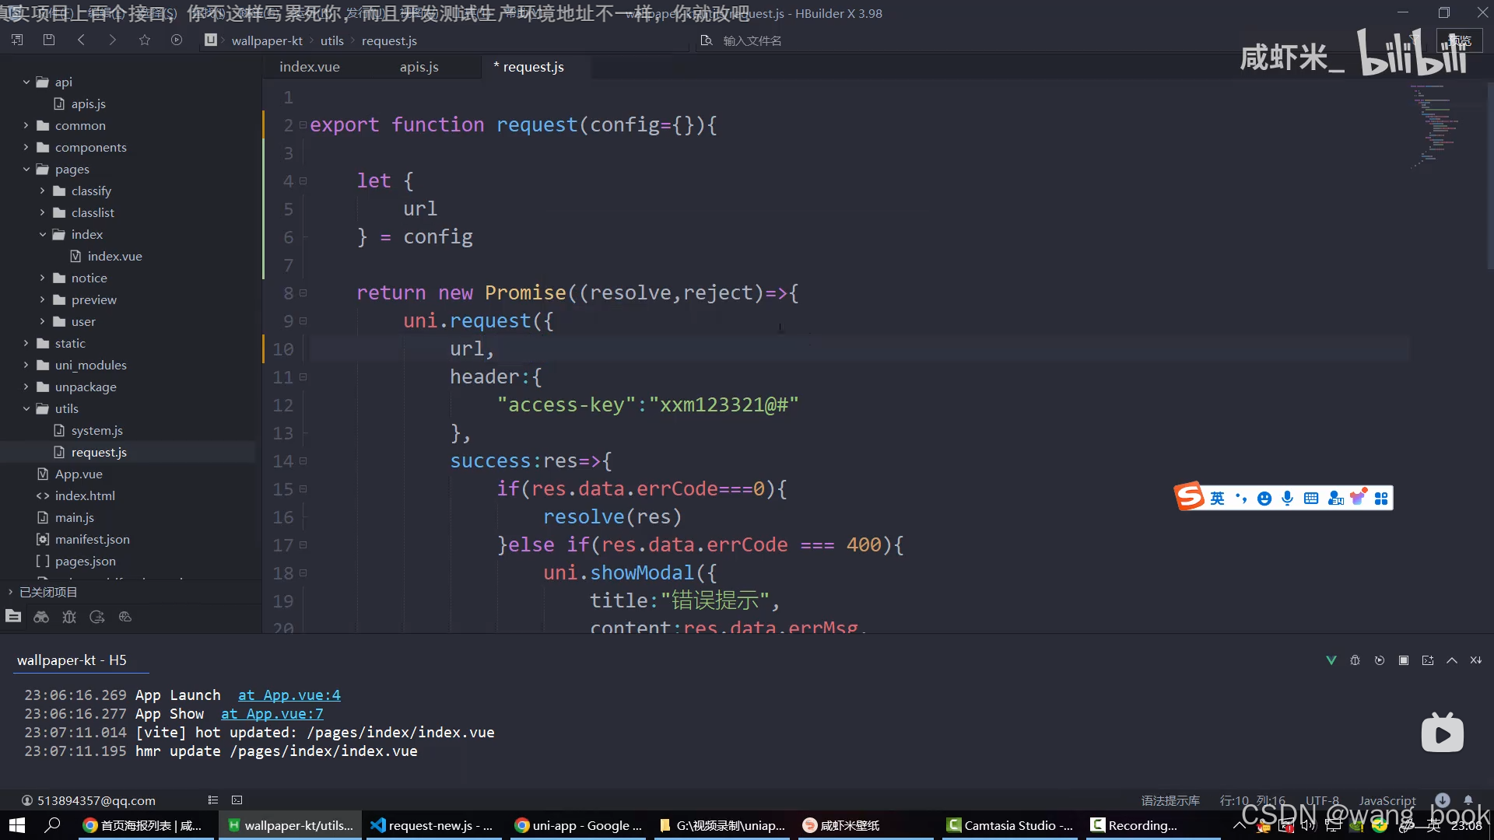Switch to the apis.js tab

pyautogui.click(x=419, y=67)
